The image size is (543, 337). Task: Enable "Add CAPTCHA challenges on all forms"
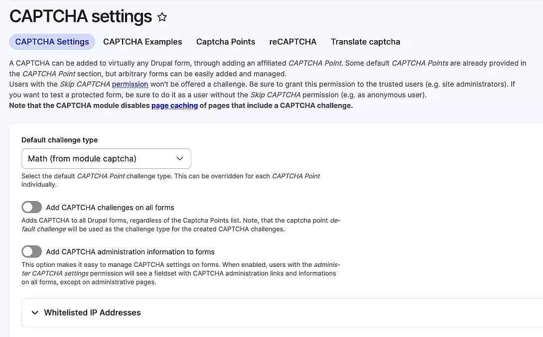pos(31,207)
